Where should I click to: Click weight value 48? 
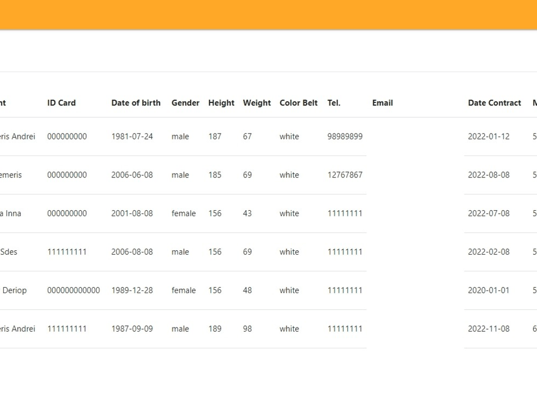coord(247,290)
